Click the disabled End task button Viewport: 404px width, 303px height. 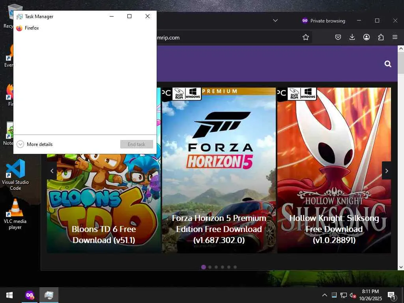pos(137,144)
